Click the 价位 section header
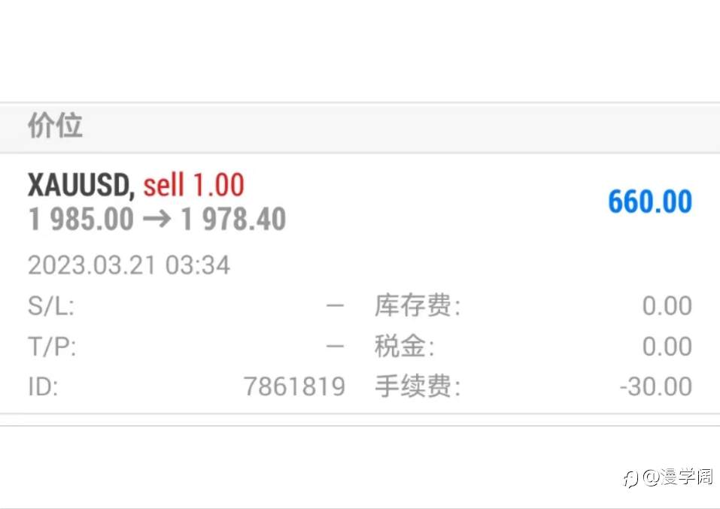The width and height of the screenshot is (720, 509). click(55, 125)
